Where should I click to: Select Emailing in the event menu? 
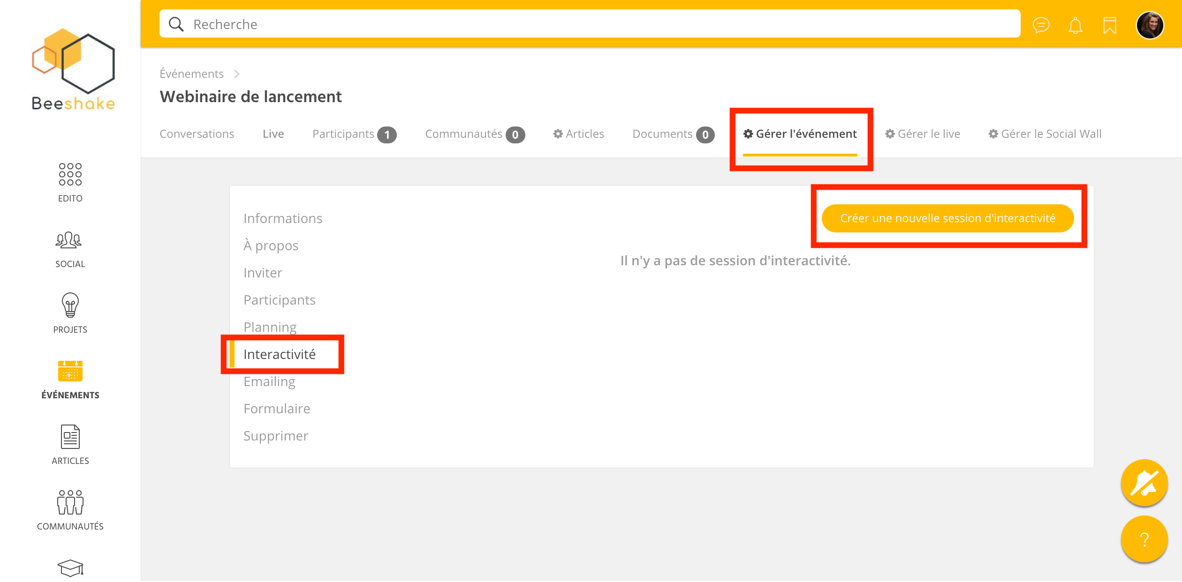tap(269, 381)
